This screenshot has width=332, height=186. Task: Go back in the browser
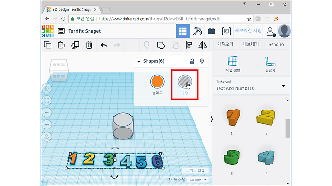(47, 19)
